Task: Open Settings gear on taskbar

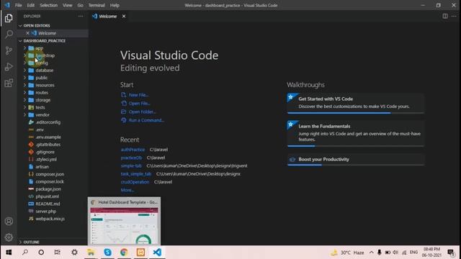Action: (x=74, y=253)
